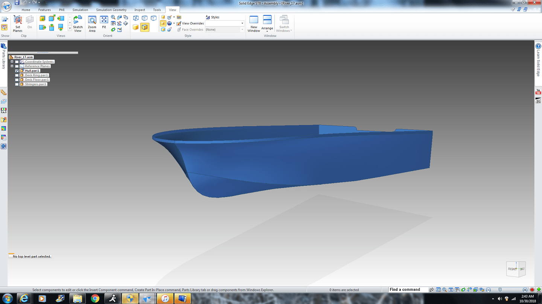Viewport: 542px width, 304px height.
Task: Expand the Reference Planes tree node
Action: click(12, 66)
